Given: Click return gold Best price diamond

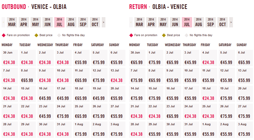Looking at the screenshot, I should [x=164, y=35].
